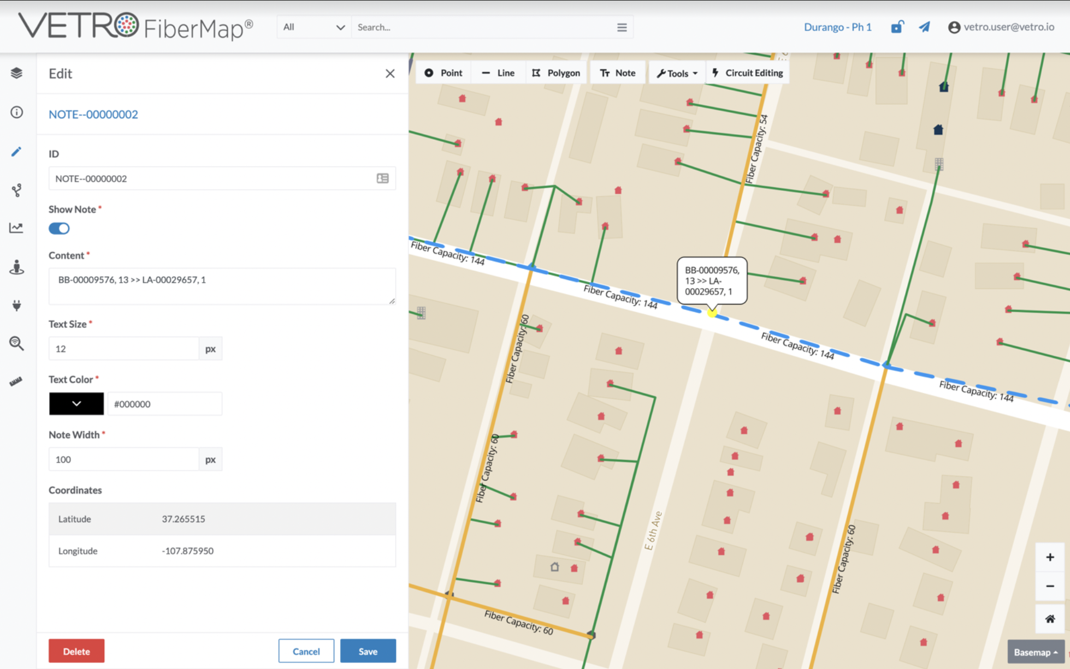The width and height of the screenshot is (1070, 669).
Task: Toggle the lock icon in the header
Action: click(x=897, y=26)
